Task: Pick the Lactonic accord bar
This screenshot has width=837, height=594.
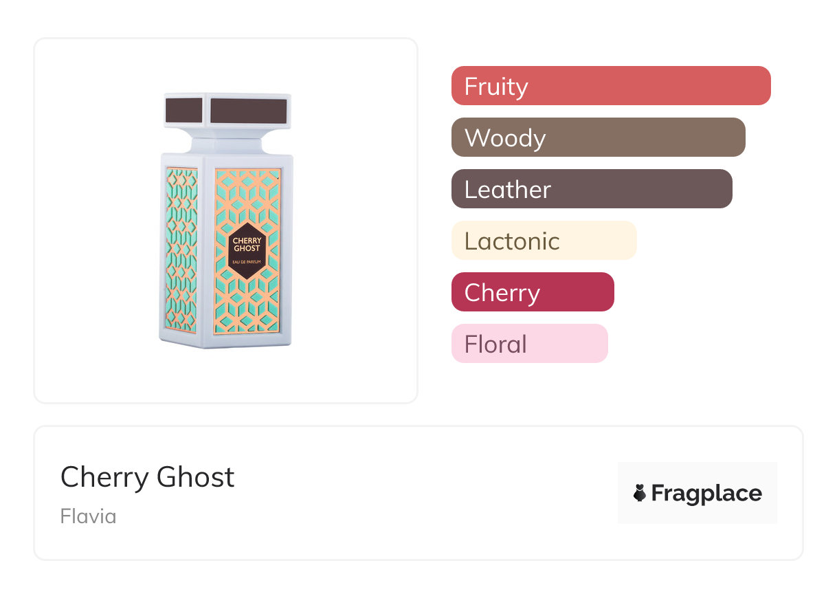Action: pos(544,241)
